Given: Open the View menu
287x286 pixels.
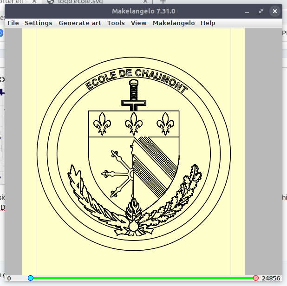Looking at the screenshot, I should coord(138,23).
